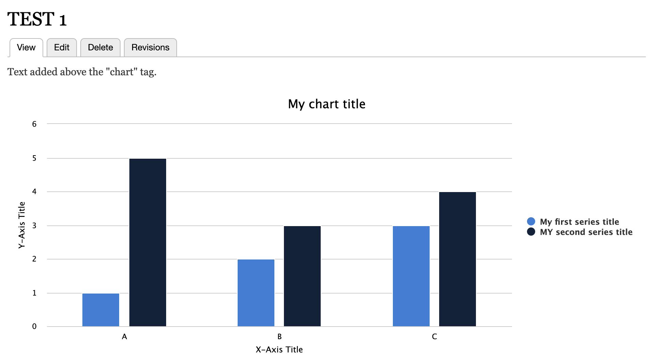Click the blue bar for category A
The width and height of the screenshot is (655, 363).
tap(101, 310)
